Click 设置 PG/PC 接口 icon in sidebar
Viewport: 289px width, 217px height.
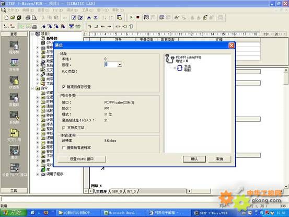tap(15, 170)
